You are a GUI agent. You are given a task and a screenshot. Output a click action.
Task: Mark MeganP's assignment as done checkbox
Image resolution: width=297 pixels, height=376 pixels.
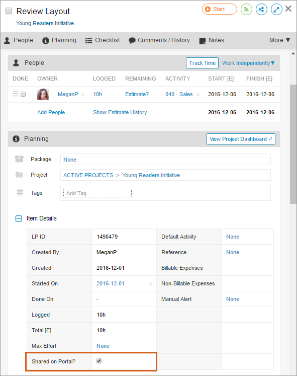click(x=23, y=94)
